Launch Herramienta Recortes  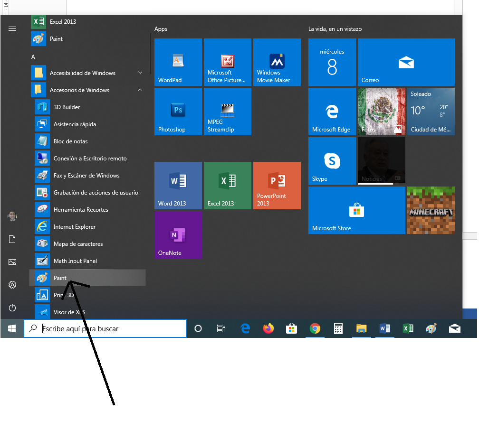(87, 210)
